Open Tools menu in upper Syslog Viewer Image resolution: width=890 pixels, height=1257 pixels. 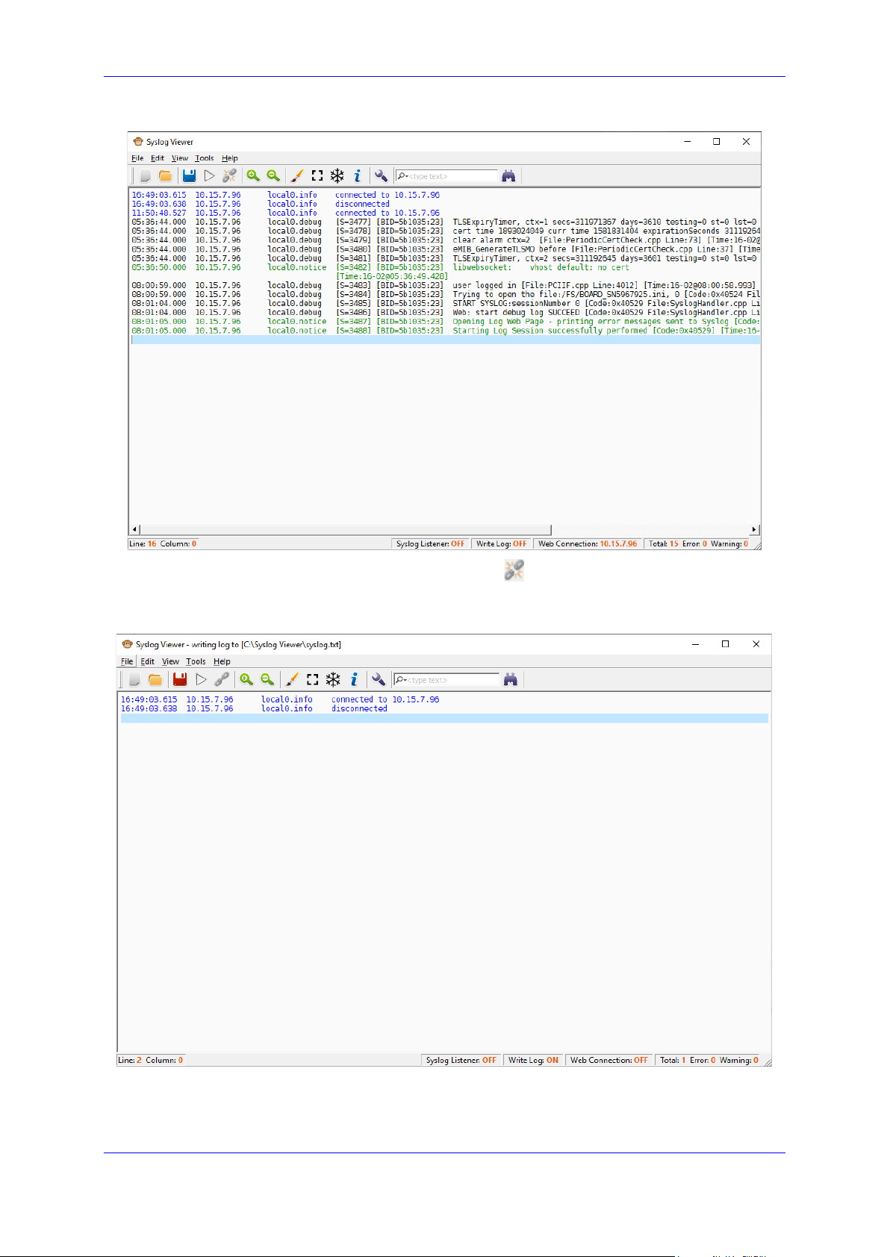(205, 158)
